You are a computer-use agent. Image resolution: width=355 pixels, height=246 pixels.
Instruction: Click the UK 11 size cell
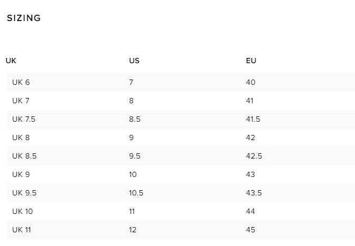click(22, 230)
